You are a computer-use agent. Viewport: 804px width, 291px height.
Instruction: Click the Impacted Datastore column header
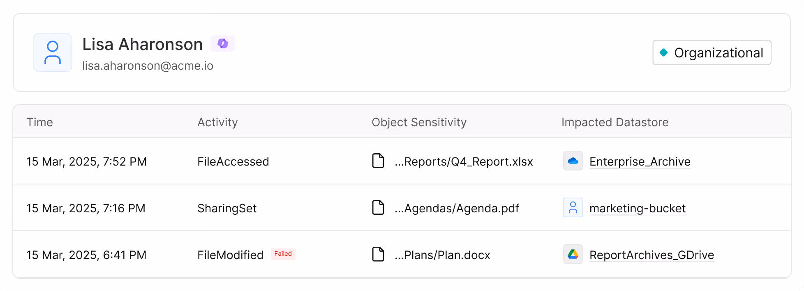[615, 122]
